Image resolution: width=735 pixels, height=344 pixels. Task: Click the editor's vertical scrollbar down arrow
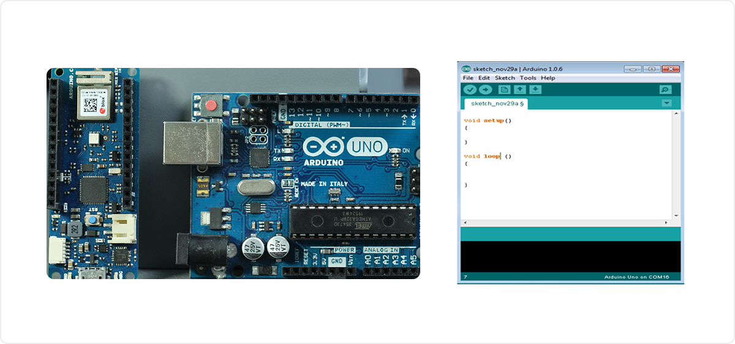click(x=676, y=215)
